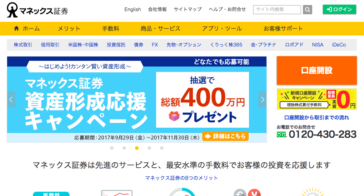The height and width of the screenshot is (196, 364).
Task: Open マネックス証券の8つのメリット link
Action: tap(181, 178)
